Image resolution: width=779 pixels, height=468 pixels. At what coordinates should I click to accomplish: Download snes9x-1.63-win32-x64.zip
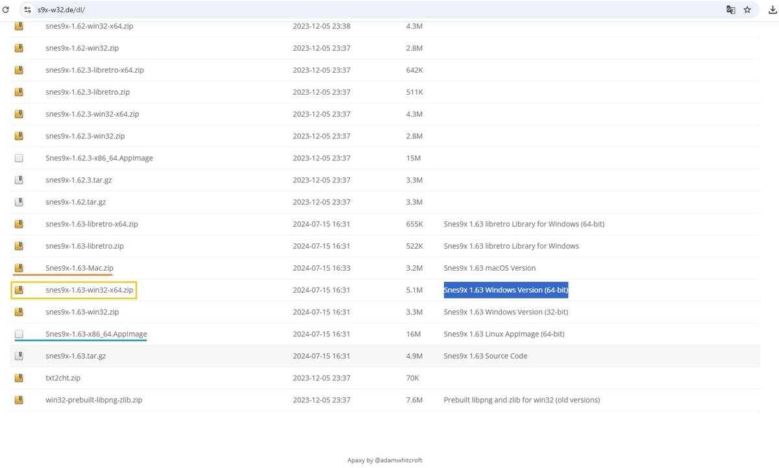click(90, 290)
